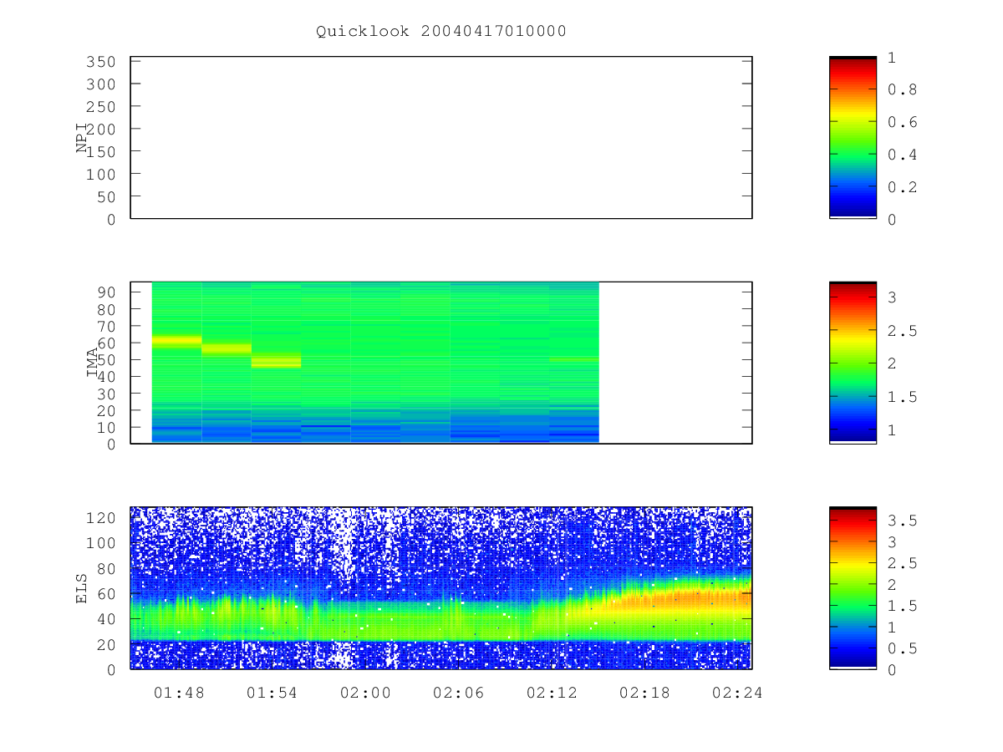Click the plot title Quicklook 20040417010000

pyautogui.click(x=441, y=32)
